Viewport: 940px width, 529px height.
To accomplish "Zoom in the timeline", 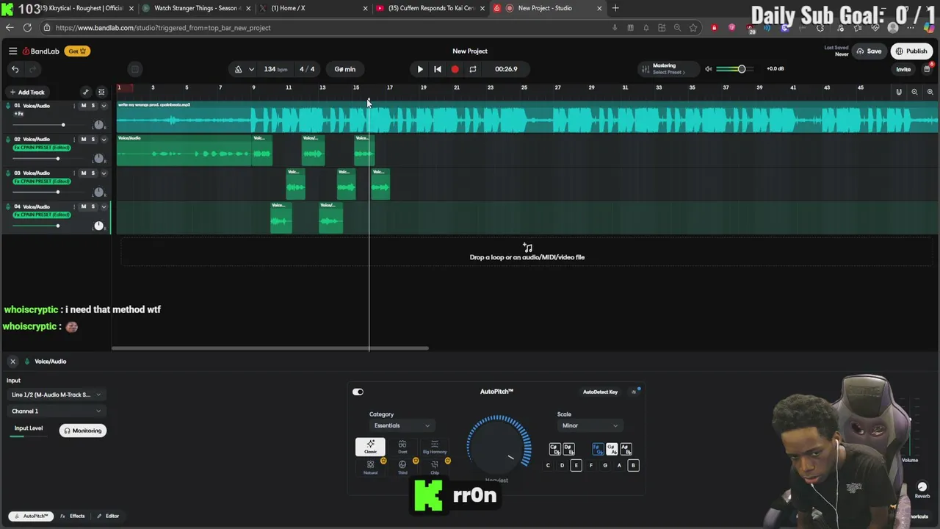I will pos(930,92).
